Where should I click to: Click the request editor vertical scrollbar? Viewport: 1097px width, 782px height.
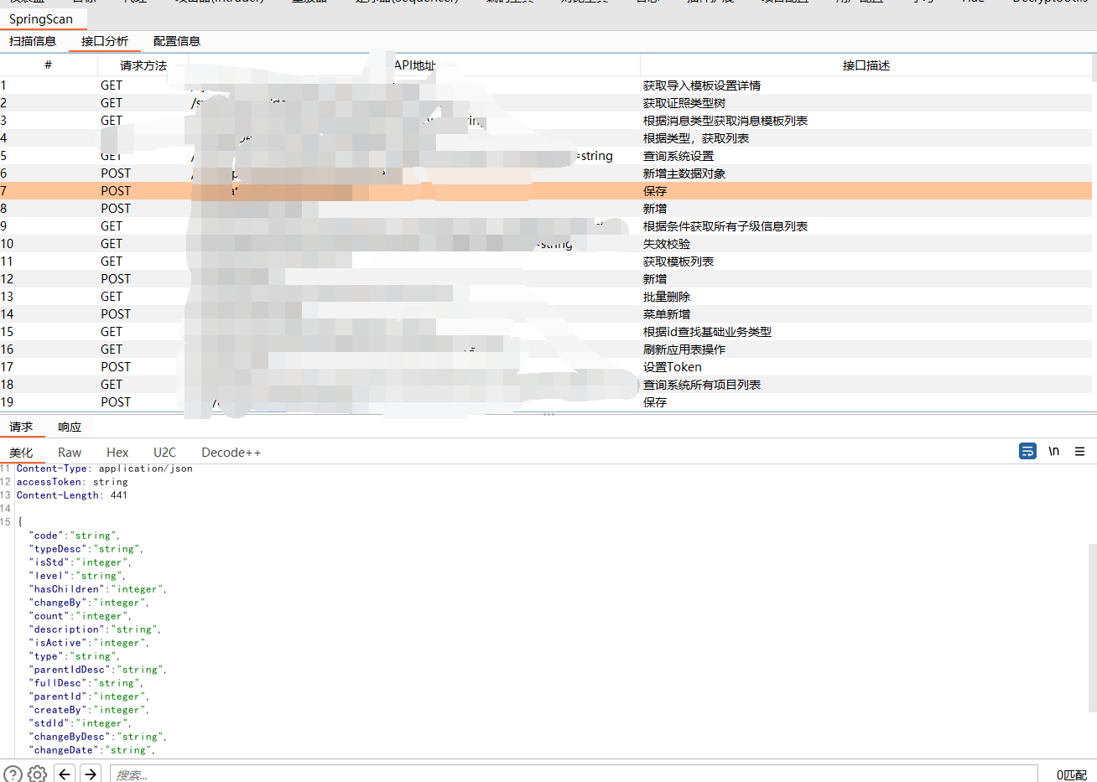(1093, 628)
